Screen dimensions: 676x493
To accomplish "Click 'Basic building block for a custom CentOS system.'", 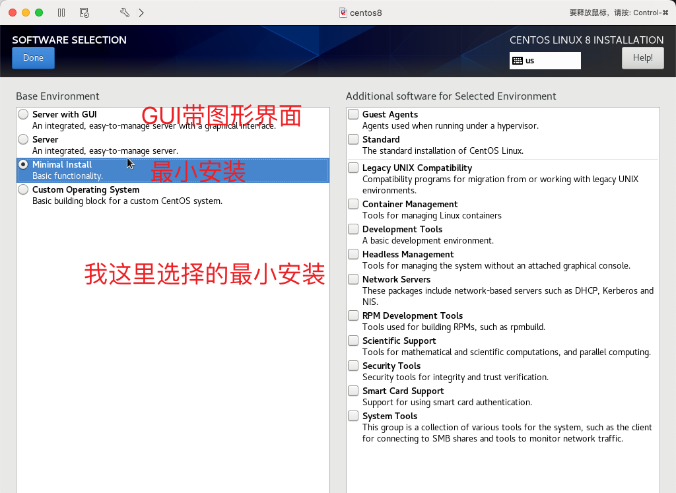I will coord(127,201).
